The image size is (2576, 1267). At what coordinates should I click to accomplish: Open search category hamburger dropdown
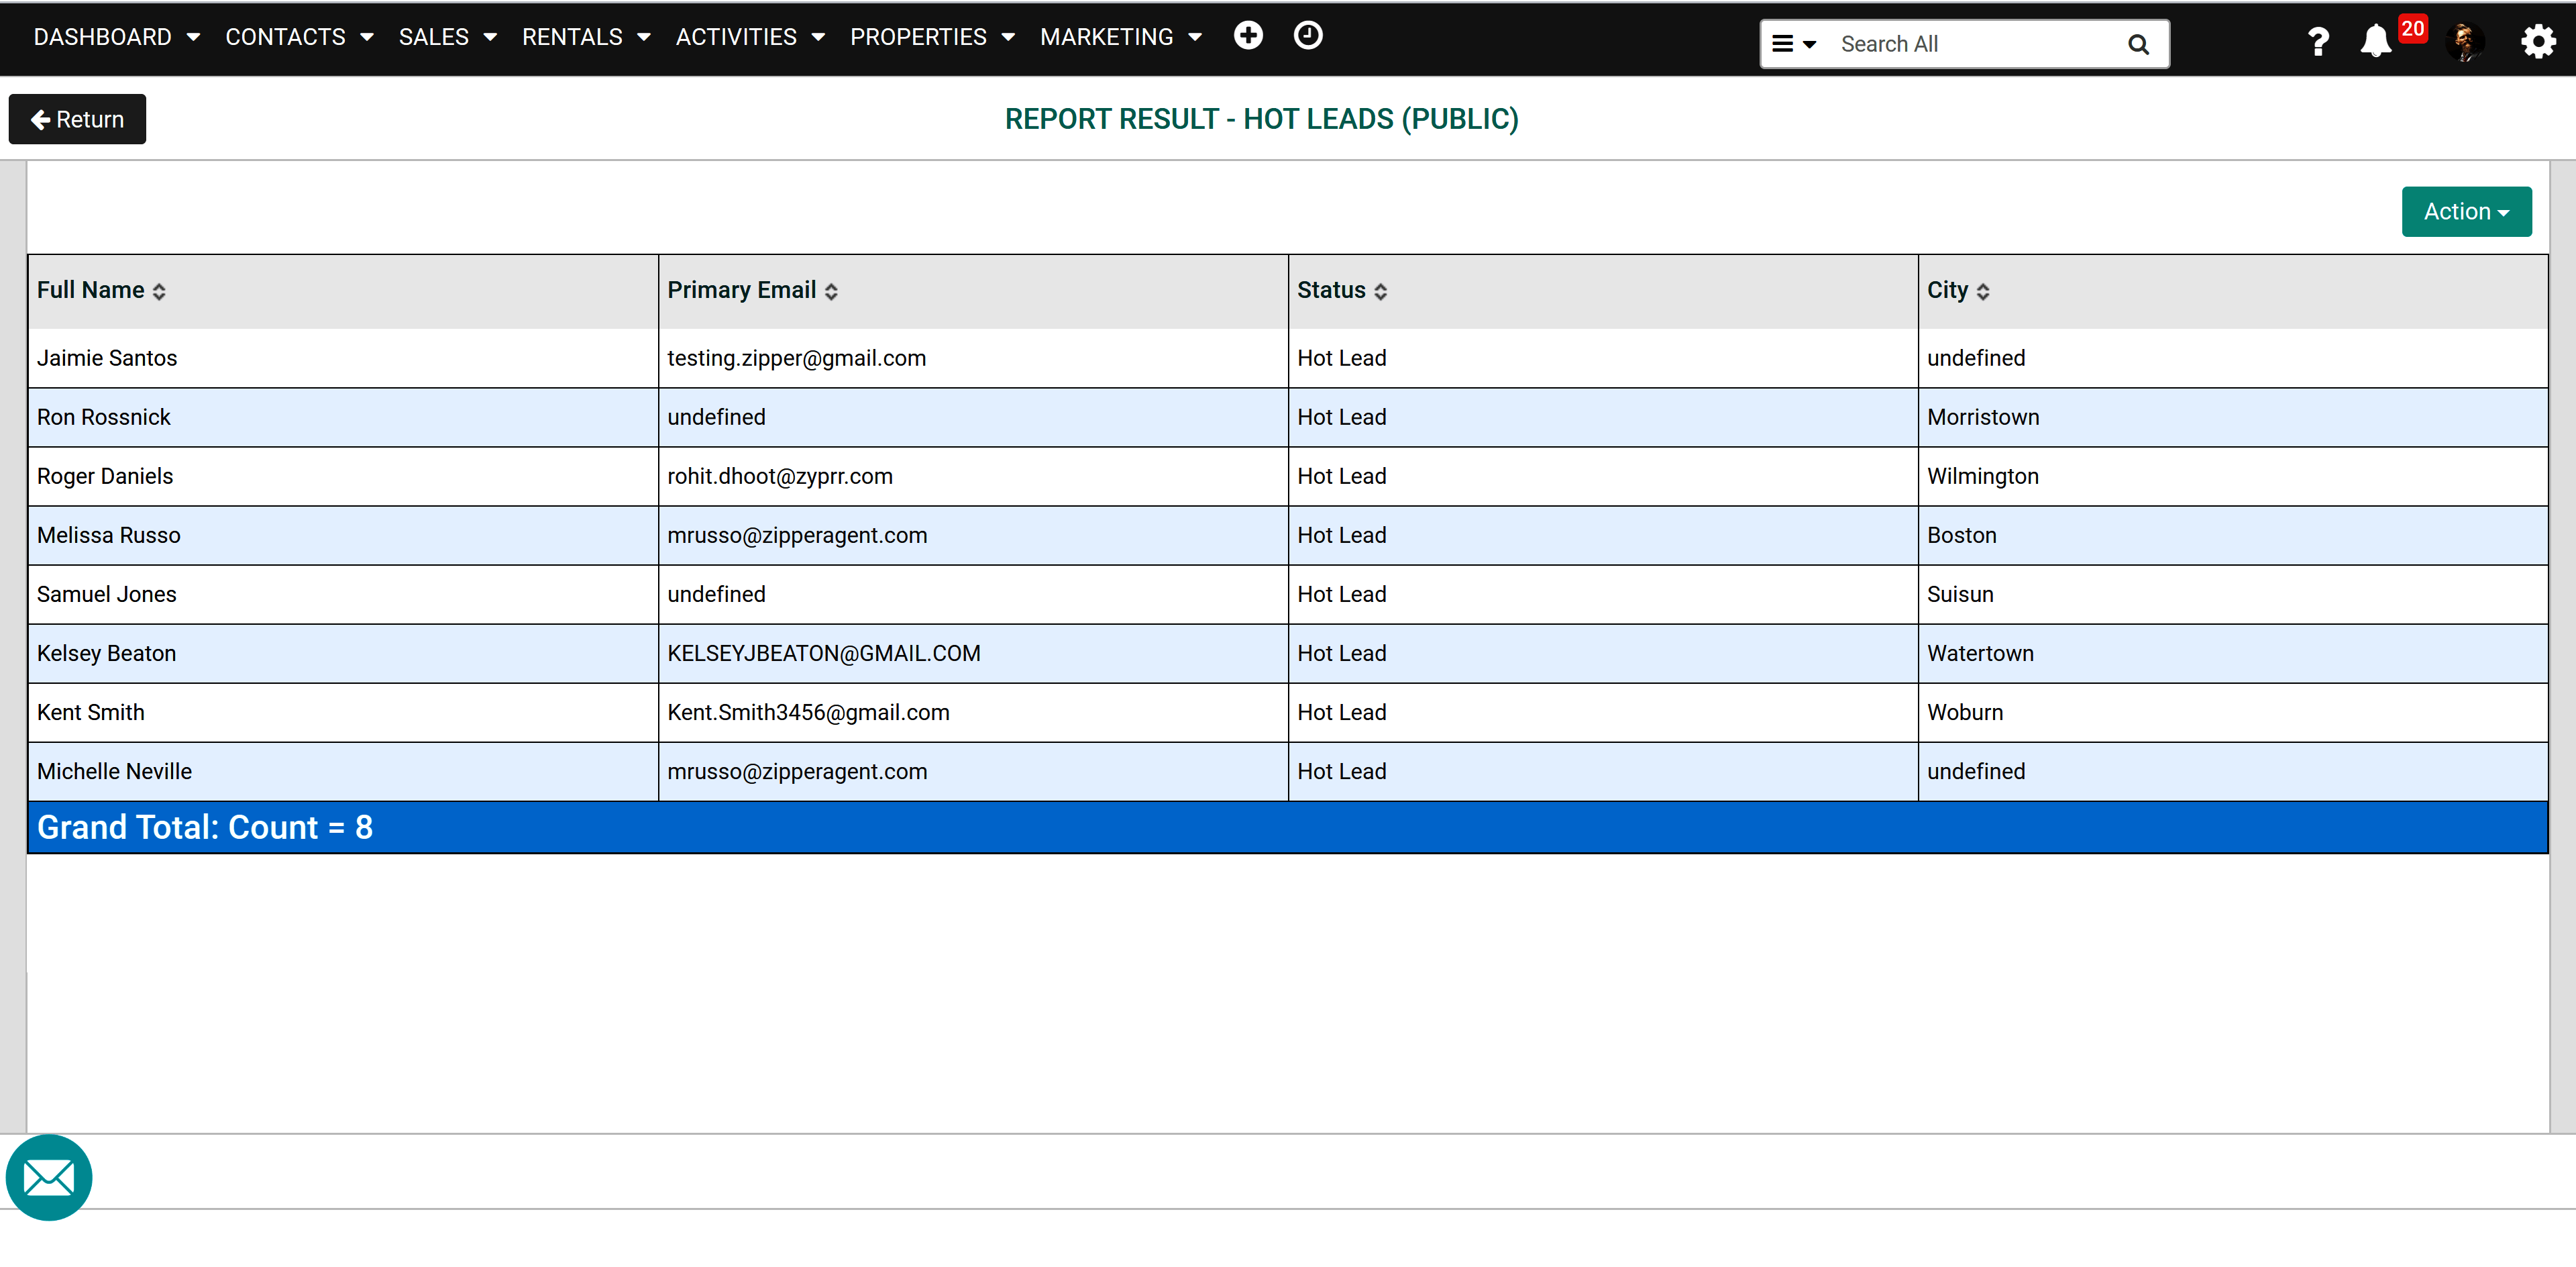point(1793,44)
